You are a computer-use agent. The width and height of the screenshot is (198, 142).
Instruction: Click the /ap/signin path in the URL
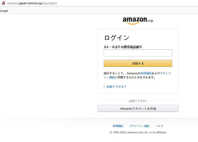(50, 3)
